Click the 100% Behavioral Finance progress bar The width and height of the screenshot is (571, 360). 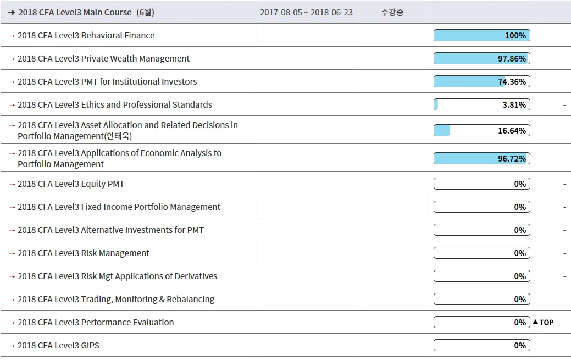tap(482, 35)
